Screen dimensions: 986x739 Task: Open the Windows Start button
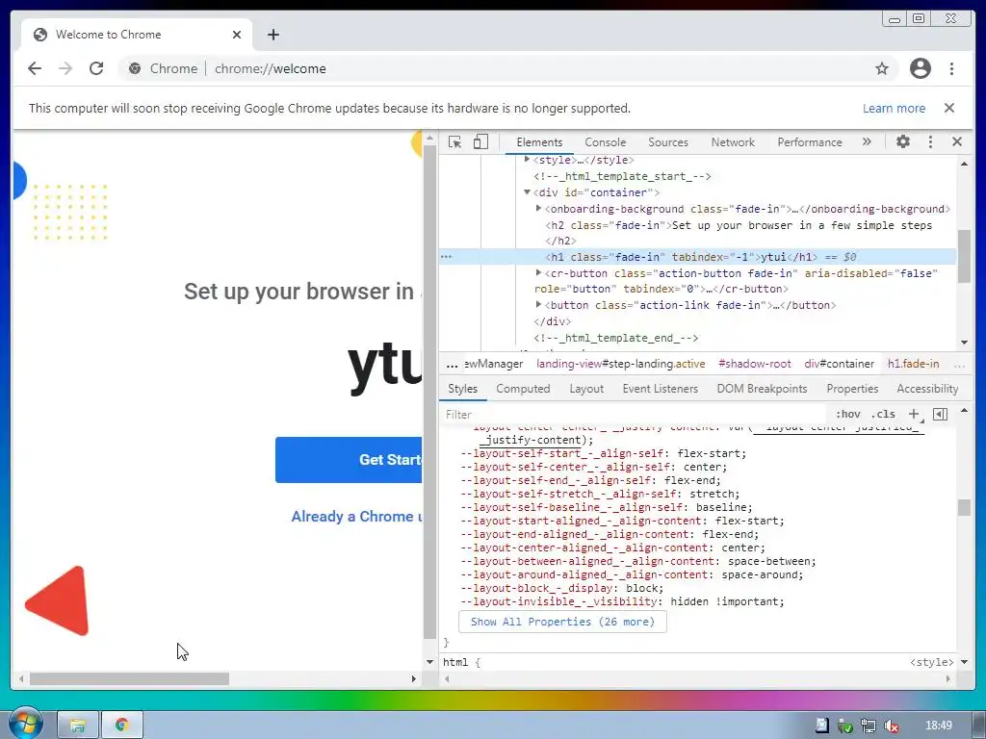point(25,724)
